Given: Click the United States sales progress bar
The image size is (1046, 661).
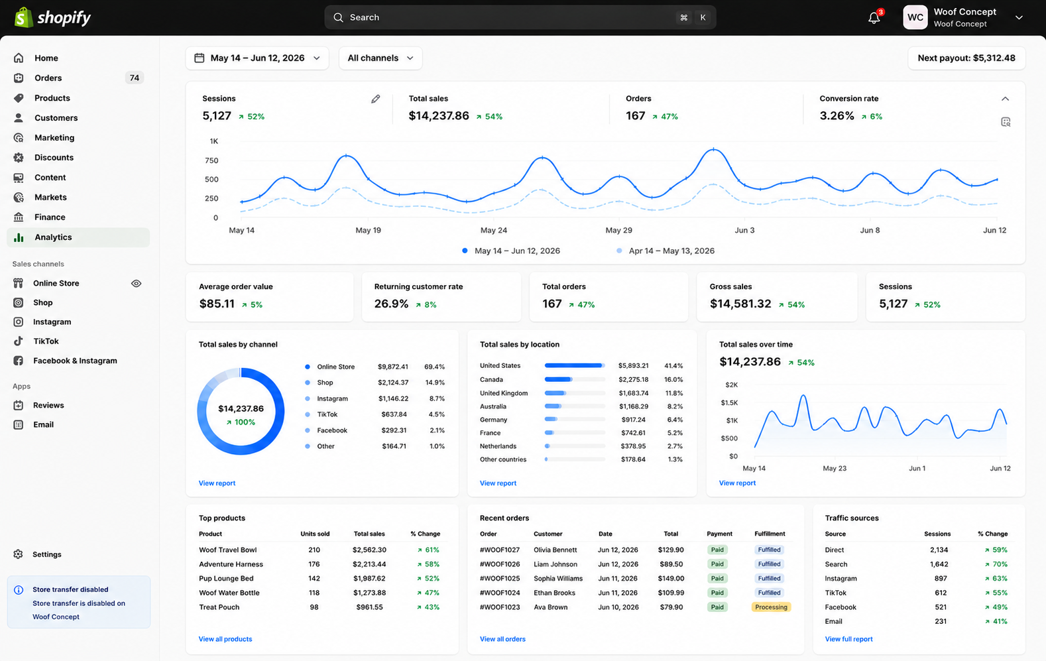Looking at the screenshot, I should (575, 365).
